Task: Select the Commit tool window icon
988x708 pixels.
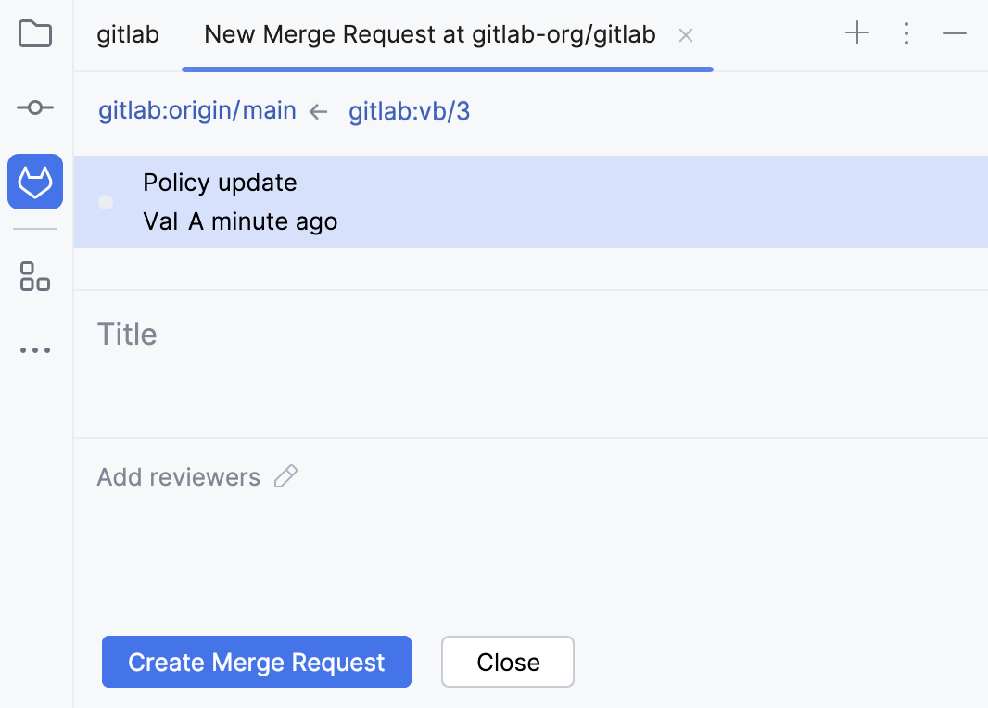Action: click(x=34, y=107)
